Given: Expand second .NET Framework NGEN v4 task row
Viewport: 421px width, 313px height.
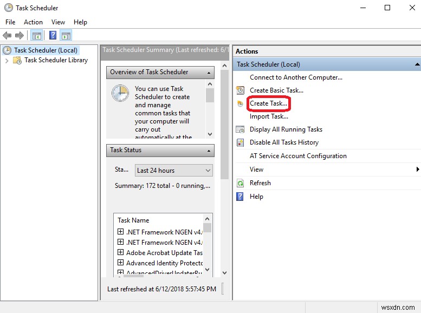Looking at the screenshot, I should 120,242.
